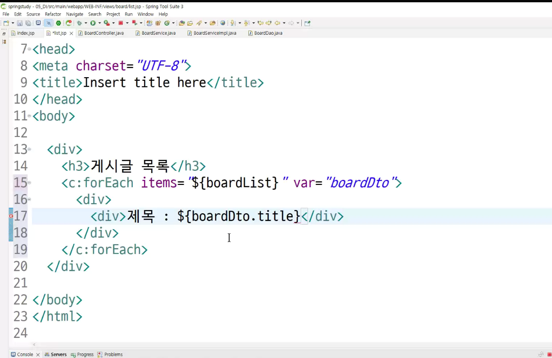
Task: Open the Forward history dropdown arrow
Action: point(298,23)
